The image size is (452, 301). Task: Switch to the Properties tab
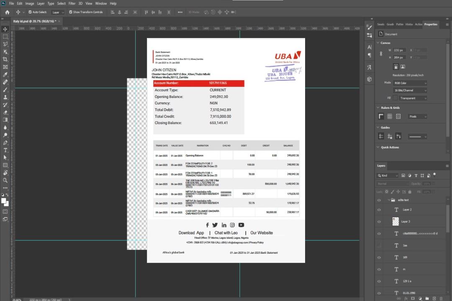(x=431, y=25)
